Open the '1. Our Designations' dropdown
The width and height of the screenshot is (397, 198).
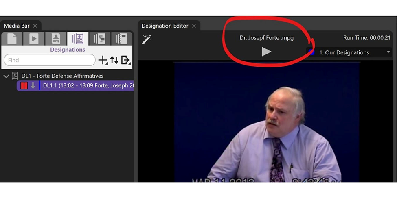(350, 52)
